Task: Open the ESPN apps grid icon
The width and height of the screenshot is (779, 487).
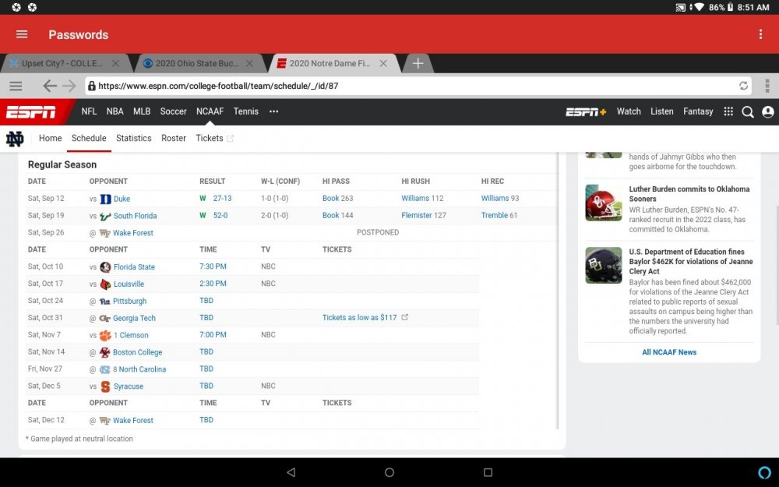Action: tap(728, 111)
